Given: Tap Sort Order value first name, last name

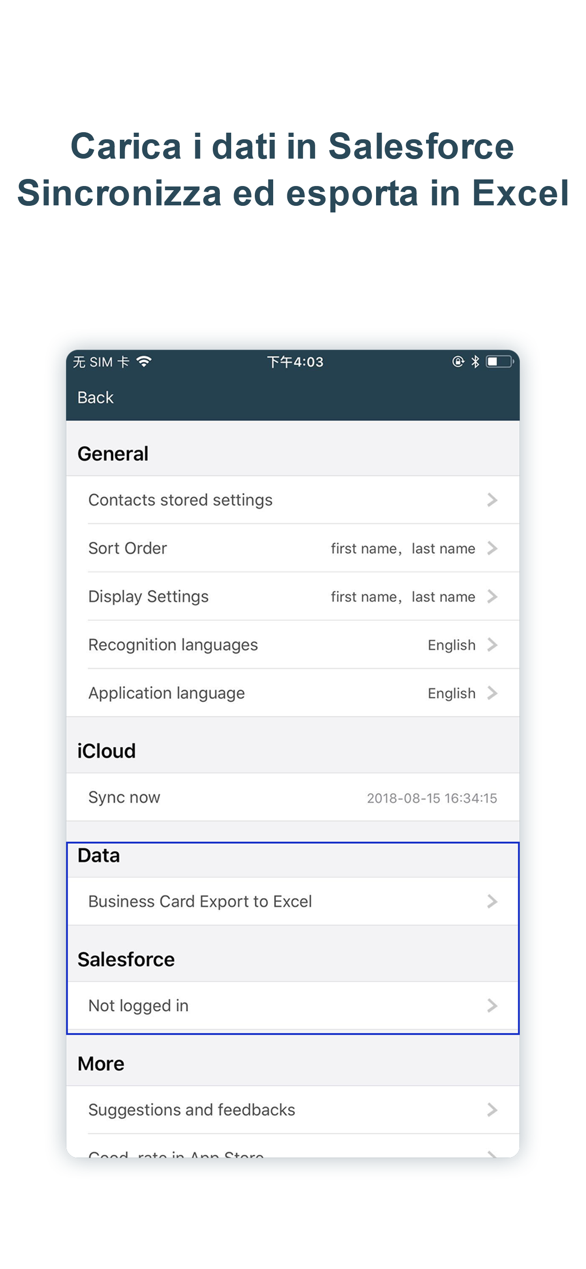Looking at the screenshot, I should (403, 548).
